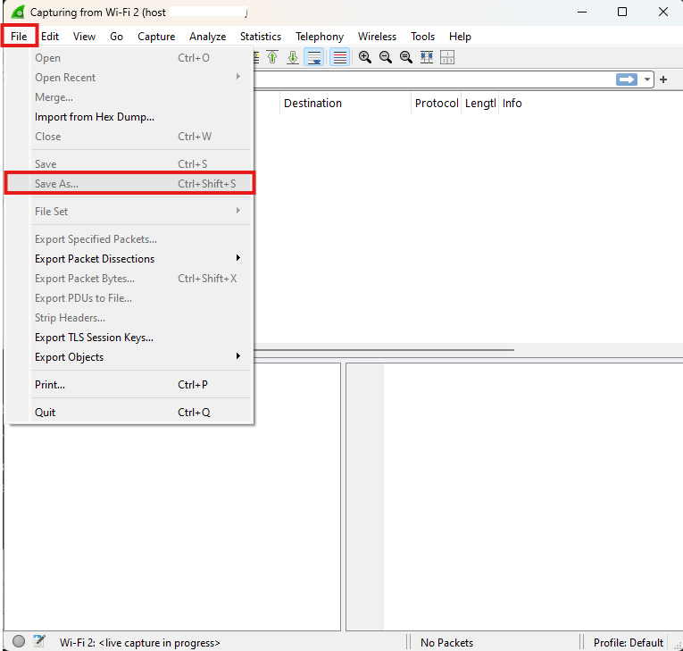Toggle packet colorization in the toolbar

point(340,57)
